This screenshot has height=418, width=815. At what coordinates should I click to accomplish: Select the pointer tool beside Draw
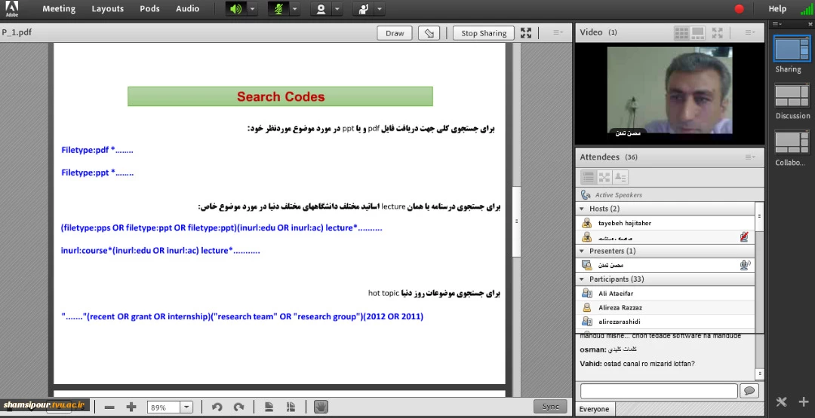pyautogui.click(x=429, y=33)
